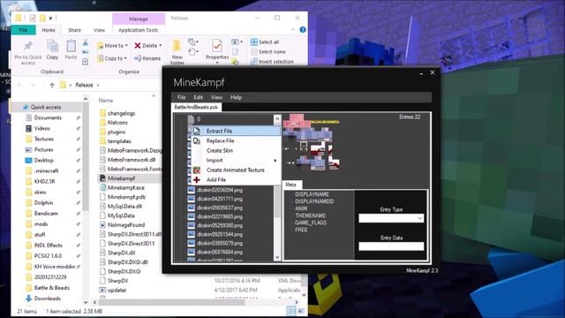Viewport: 565px width, 318px height.
Task: Click tree list scroll up arrow
Action: pyautogui.click(x=277, y=118)
